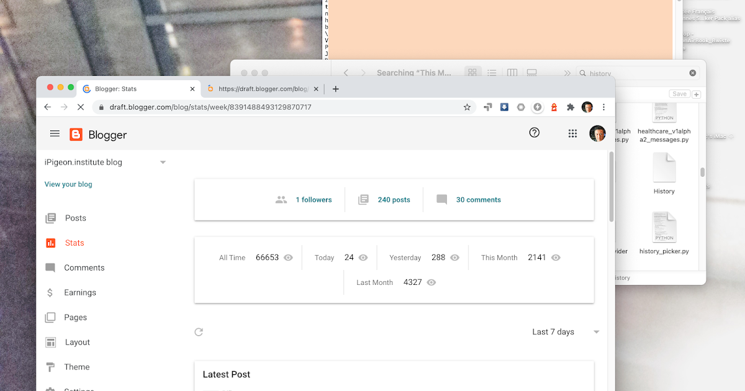Open the Chrome Extensions puzzle icon
Viewport: 745px width, 391px height.
pos(571,107)
